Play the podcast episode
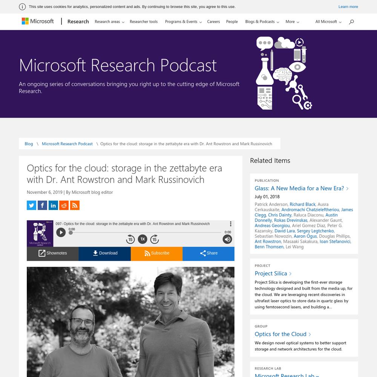This screenshot has height=377, width=377. click(61, 233)
